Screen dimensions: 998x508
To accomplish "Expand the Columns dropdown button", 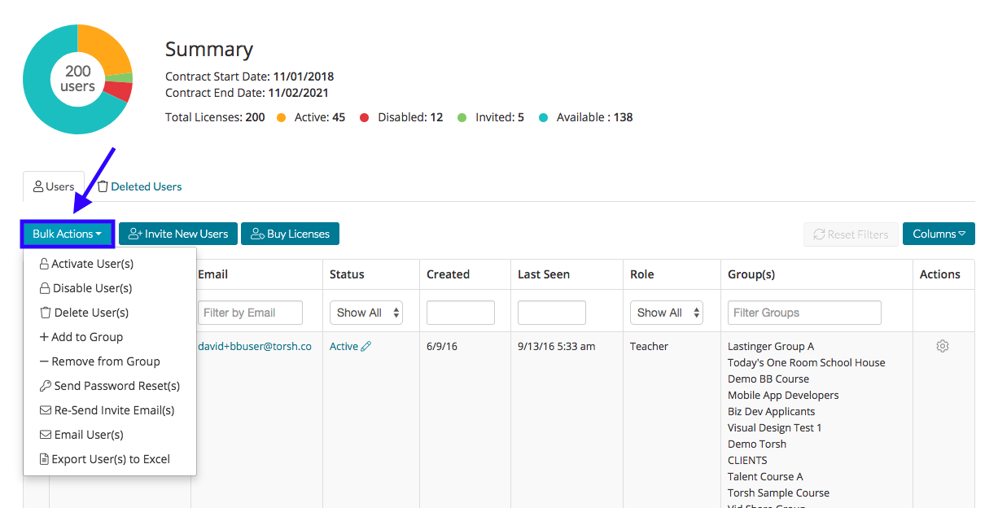I will coord(938,234).
